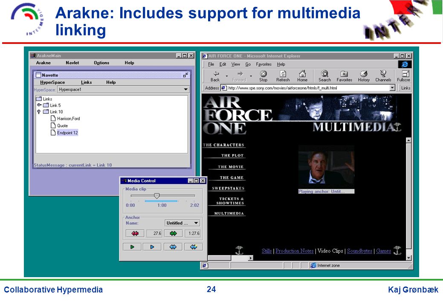Refresh the page in Internet Explorer
Screen dimensions: 443x307
click(x=283, y=76)
